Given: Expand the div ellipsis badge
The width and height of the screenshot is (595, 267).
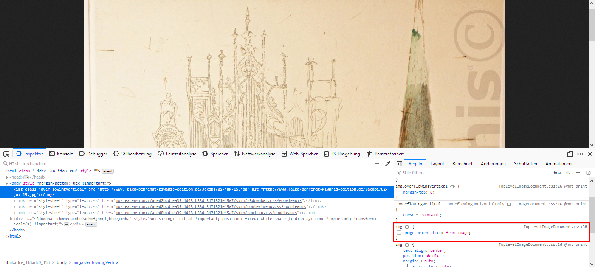Looking at the screenshot, I should click(67, 224).
